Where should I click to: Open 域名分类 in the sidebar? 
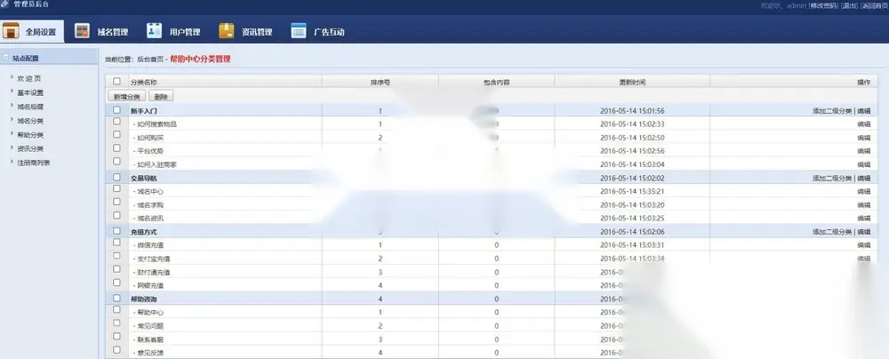(x=30, y=121)
